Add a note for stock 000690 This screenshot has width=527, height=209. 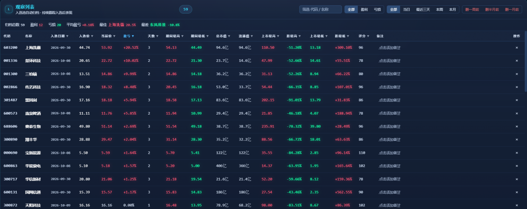(x=389, y=152)
